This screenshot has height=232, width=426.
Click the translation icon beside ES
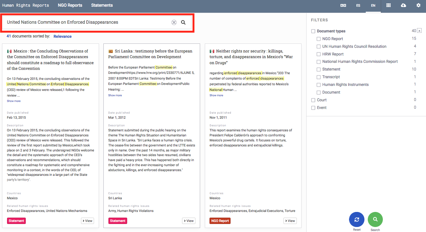tap(343, 6)
